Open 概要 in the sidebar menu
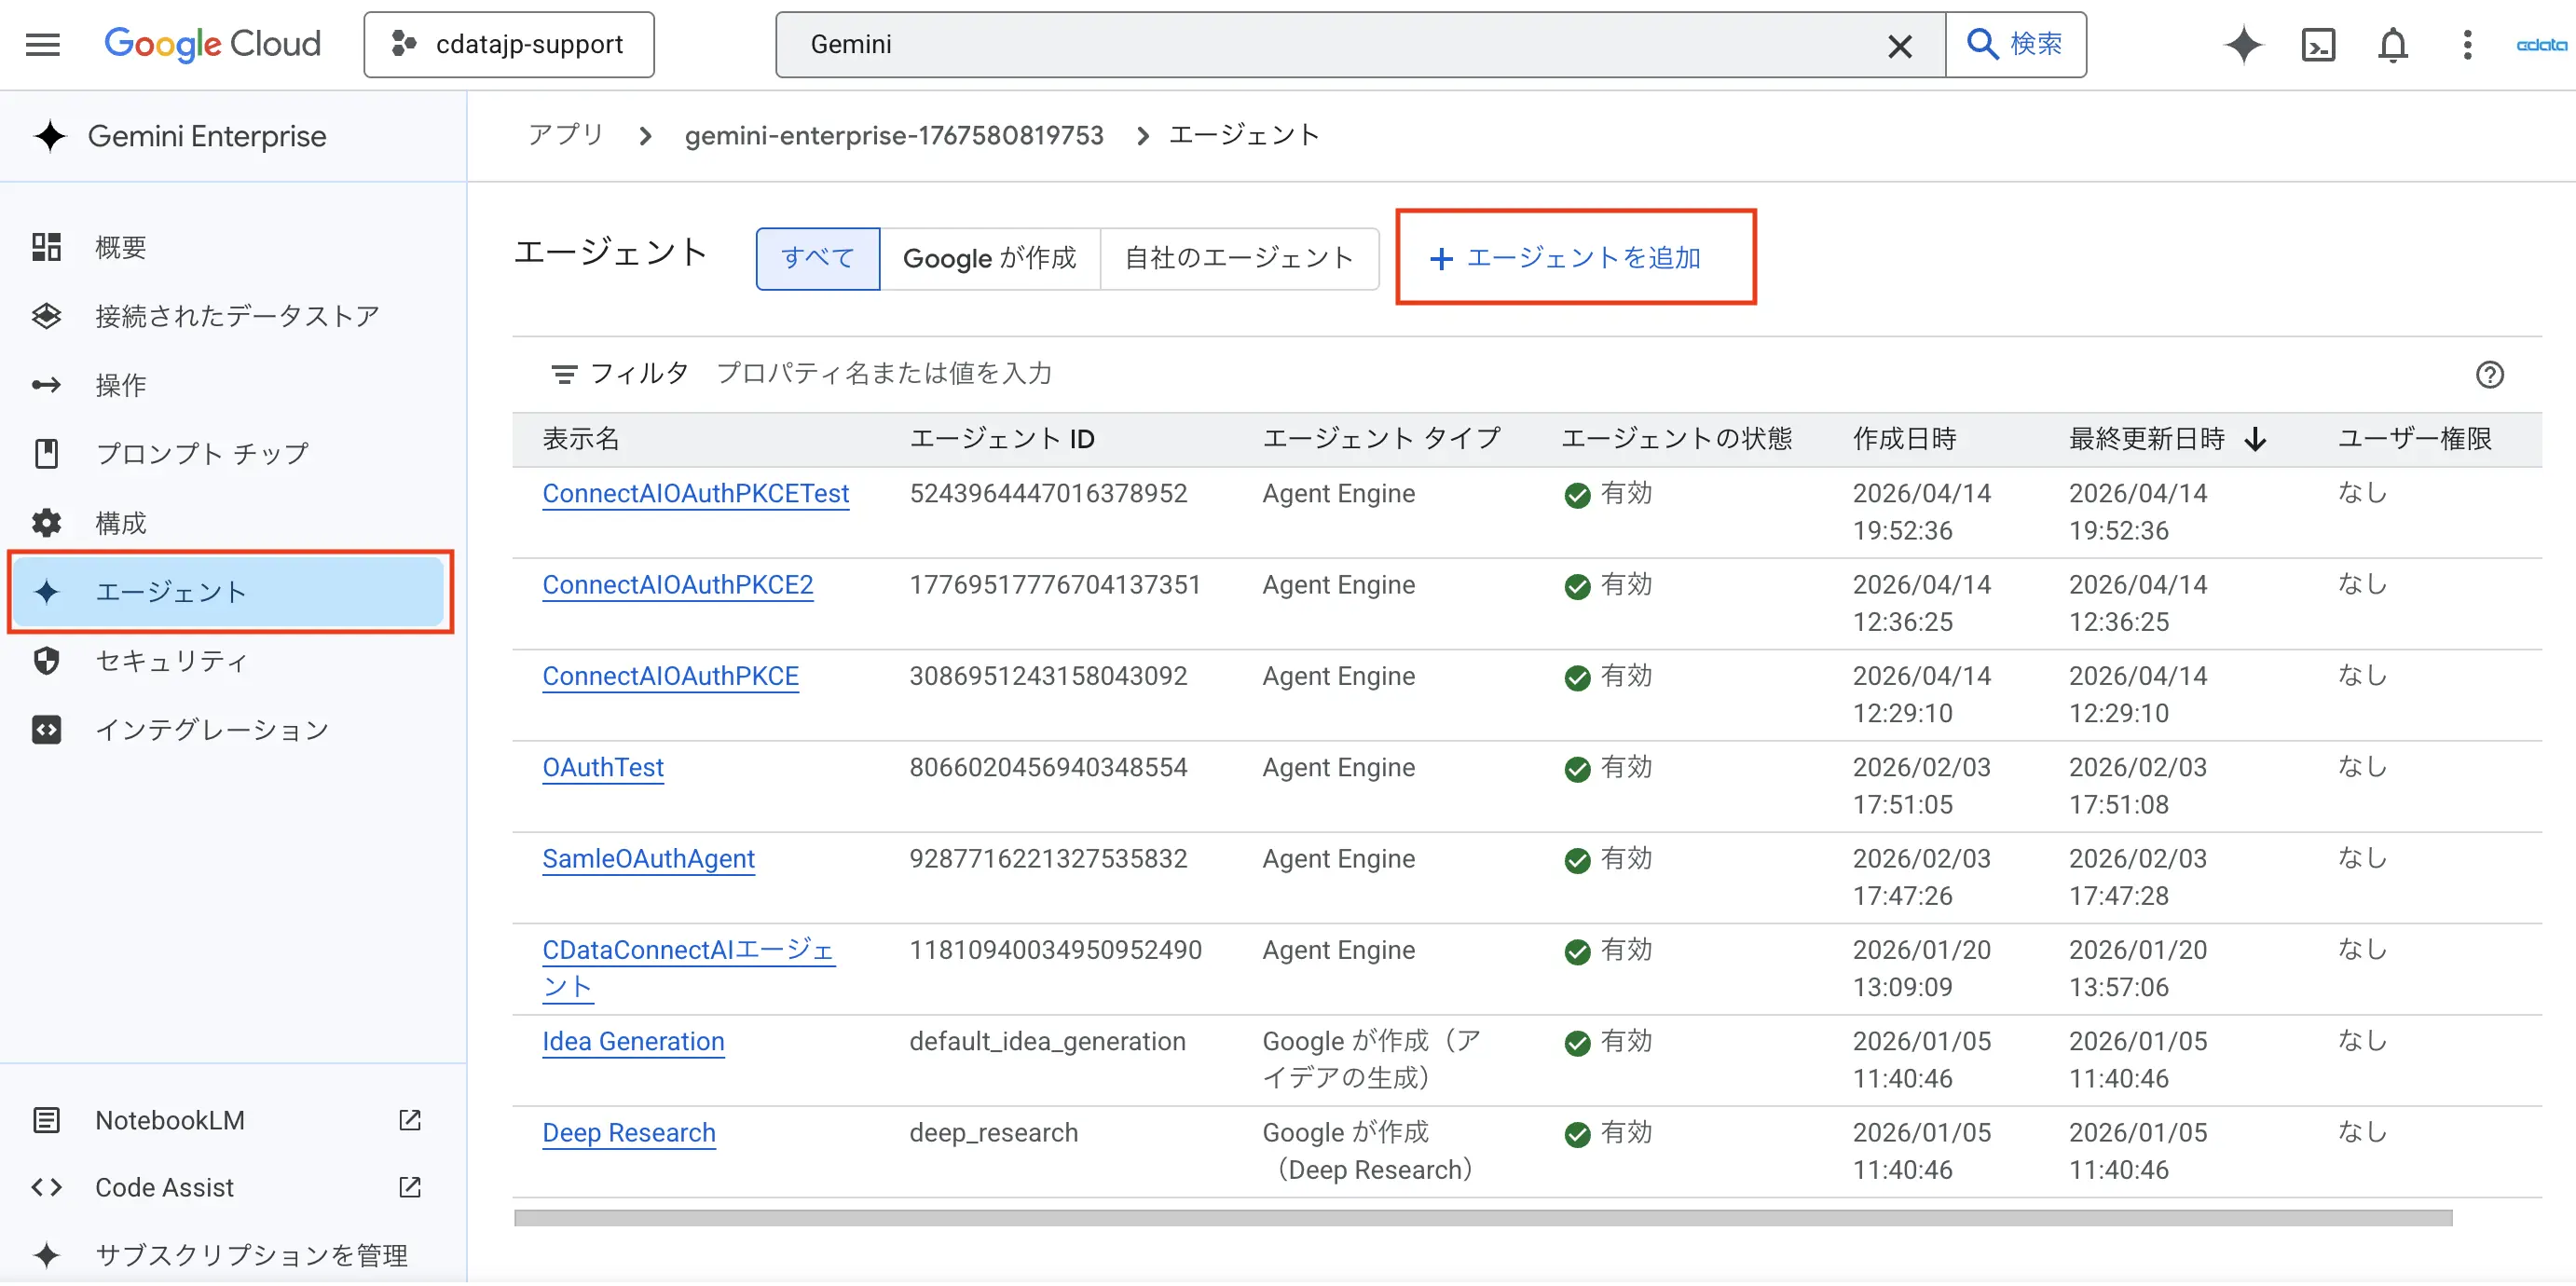Viewport: 2576px width, 1286px height. 120,247
